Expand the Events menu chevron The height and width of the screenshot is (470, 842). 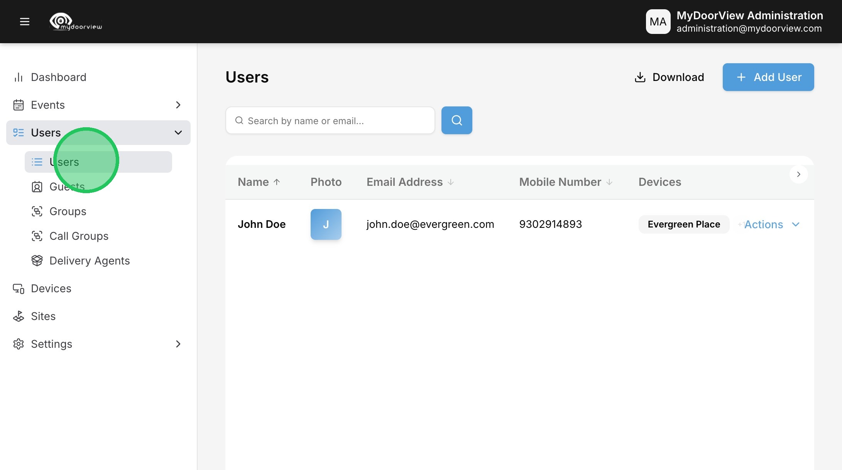(178, 105)
